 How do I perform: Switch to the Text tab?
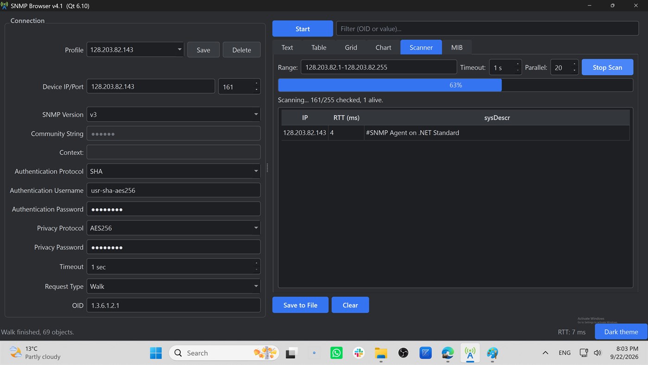(287, 47)
